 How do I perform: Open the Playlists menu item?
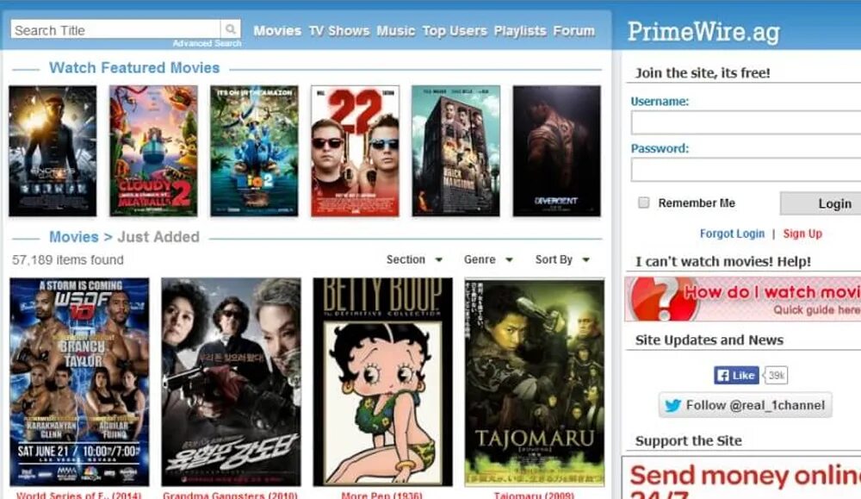pos(520,31)
